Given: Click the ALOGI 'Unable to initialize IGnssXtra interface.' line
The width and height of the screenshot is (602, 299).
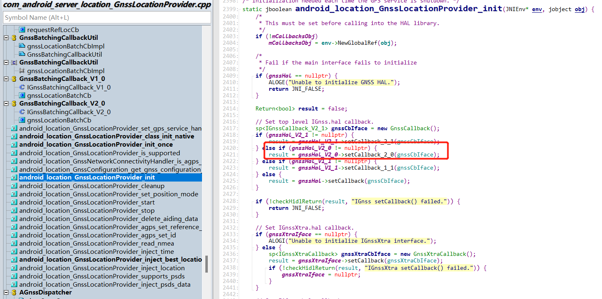Looking at the screenshot, I should 352,241.
